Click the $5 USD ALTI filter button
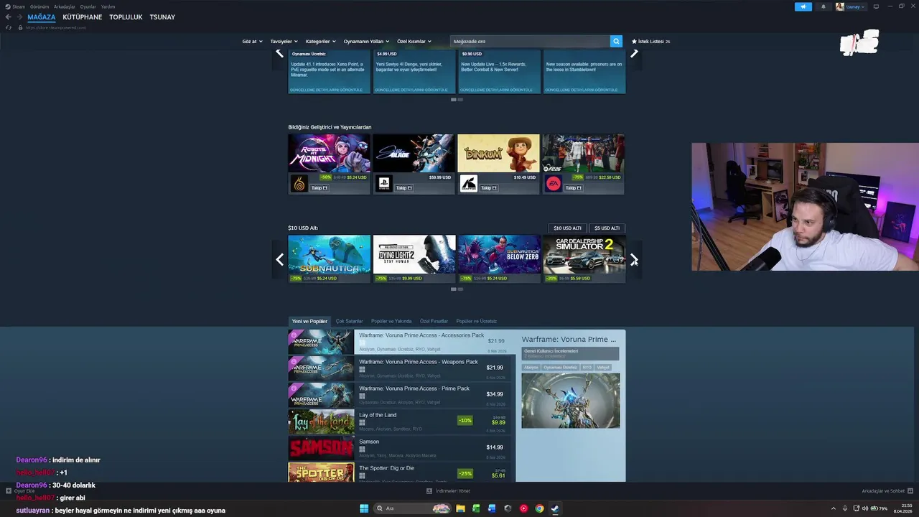Viewport: 919px width, 517px height. click(607, 228)
